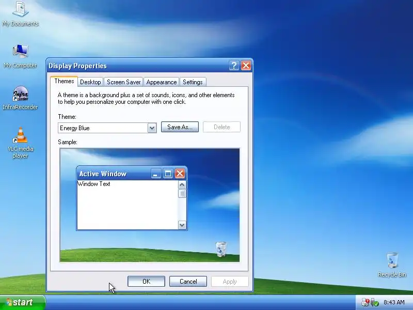
Task: Switch to the Themes tab
Action: pyautogui.click(x=64, y=81)
